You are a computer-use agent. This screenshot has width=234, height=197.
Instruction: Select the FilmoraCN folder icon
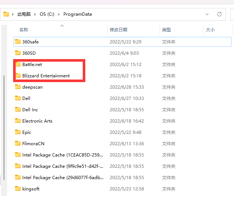pyautogui.click(x=18, y=143)
